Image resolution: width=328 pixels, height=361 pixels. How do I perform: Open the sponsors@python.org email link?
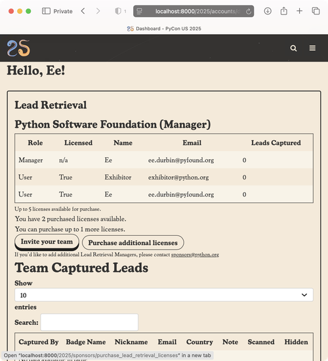point(195,255)
